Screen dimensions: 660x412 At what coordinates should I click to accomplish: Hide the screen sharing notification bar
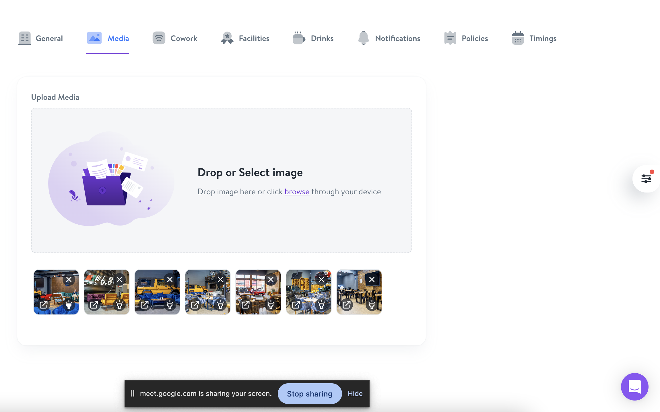coord(355,394)
